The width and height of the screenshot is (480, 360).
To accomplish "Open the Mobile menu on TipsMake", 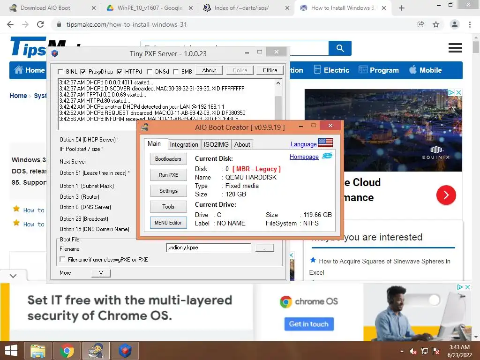I will coord(426,70).
